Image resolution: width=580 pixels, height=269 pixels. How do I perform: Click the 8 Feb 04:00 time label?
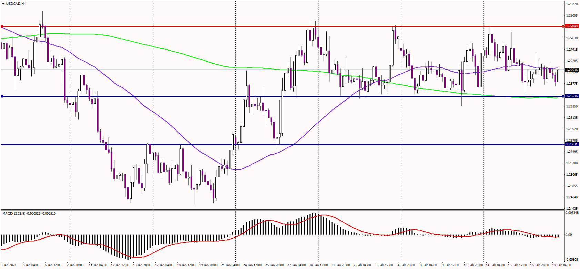pos(428,265)
